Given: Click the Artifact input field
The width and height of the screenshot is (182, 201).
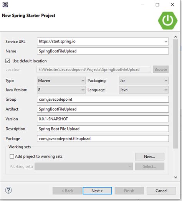Looking at the screenshot, I should 103,109.
